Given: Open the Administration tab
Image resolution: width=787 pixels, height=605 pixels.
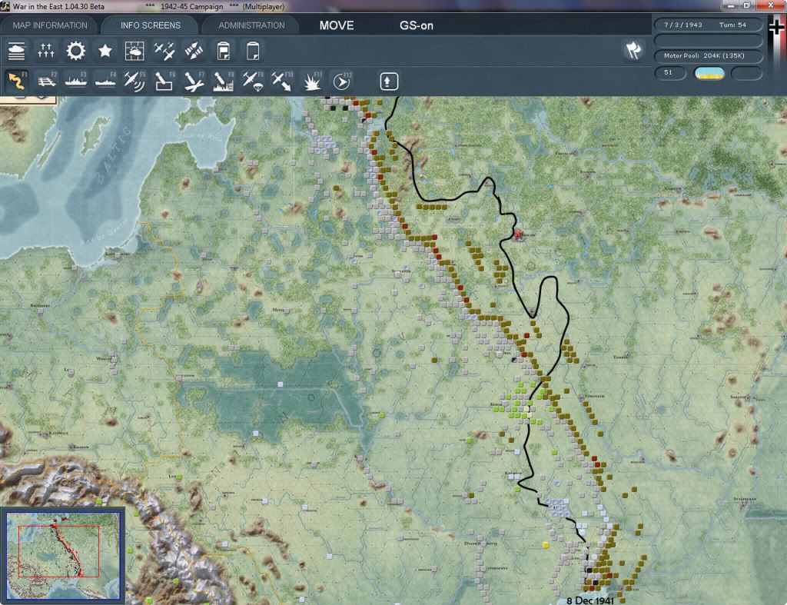Looking at the screenshot, I should (x=251, y=25).
